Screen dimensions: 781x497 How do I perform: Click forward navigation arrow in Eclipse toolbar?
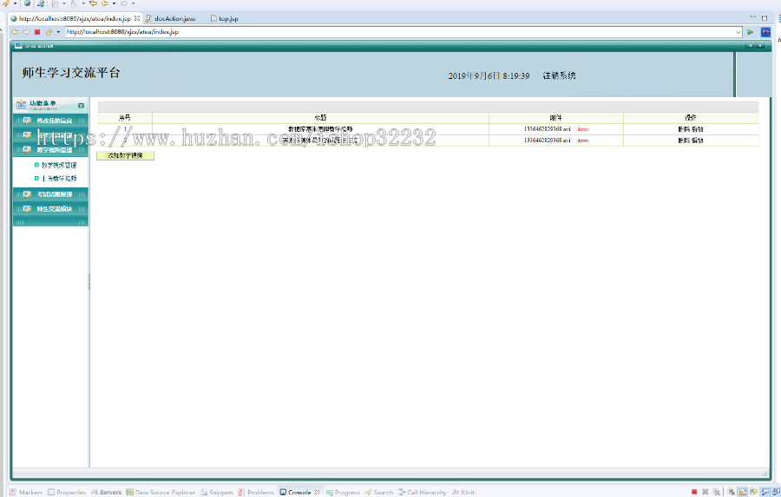124,3
